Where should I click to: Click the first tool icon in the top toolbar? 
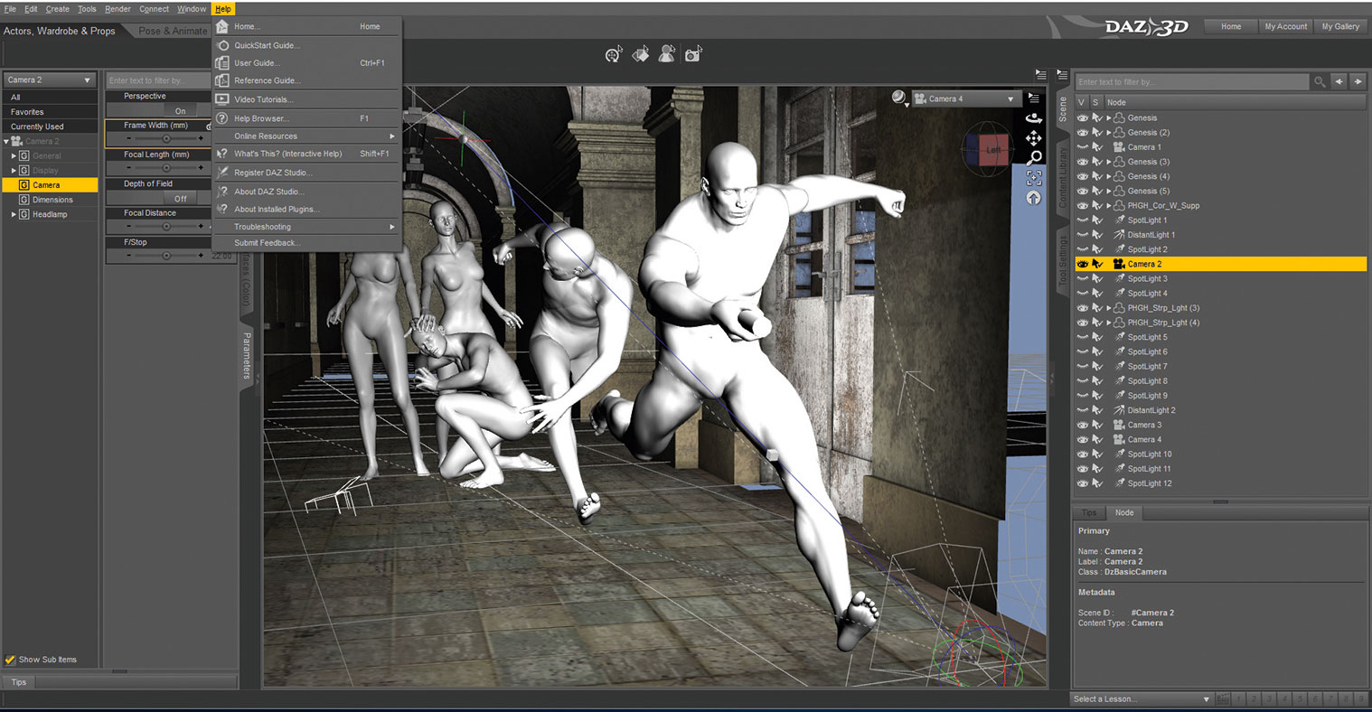(x=614, y=55)
